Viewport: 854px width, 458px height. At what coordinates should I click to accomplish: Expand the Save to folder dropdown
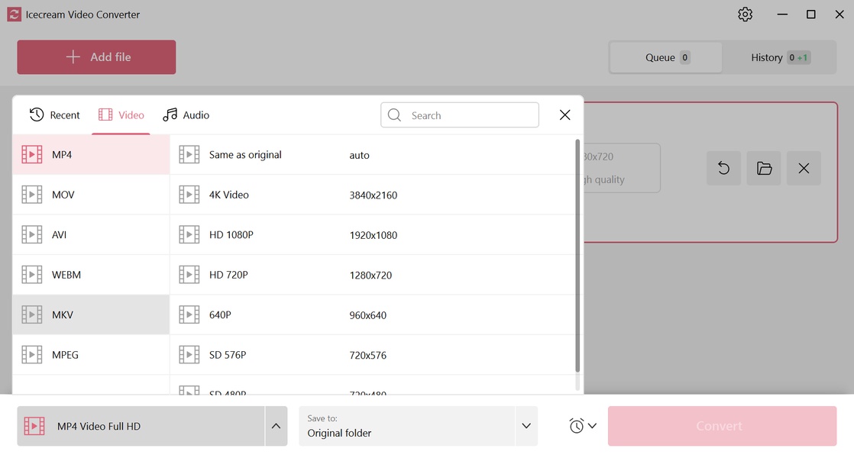coord(526,426)
